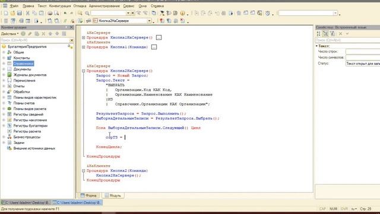Click the performance measurement clock icon

268,13
